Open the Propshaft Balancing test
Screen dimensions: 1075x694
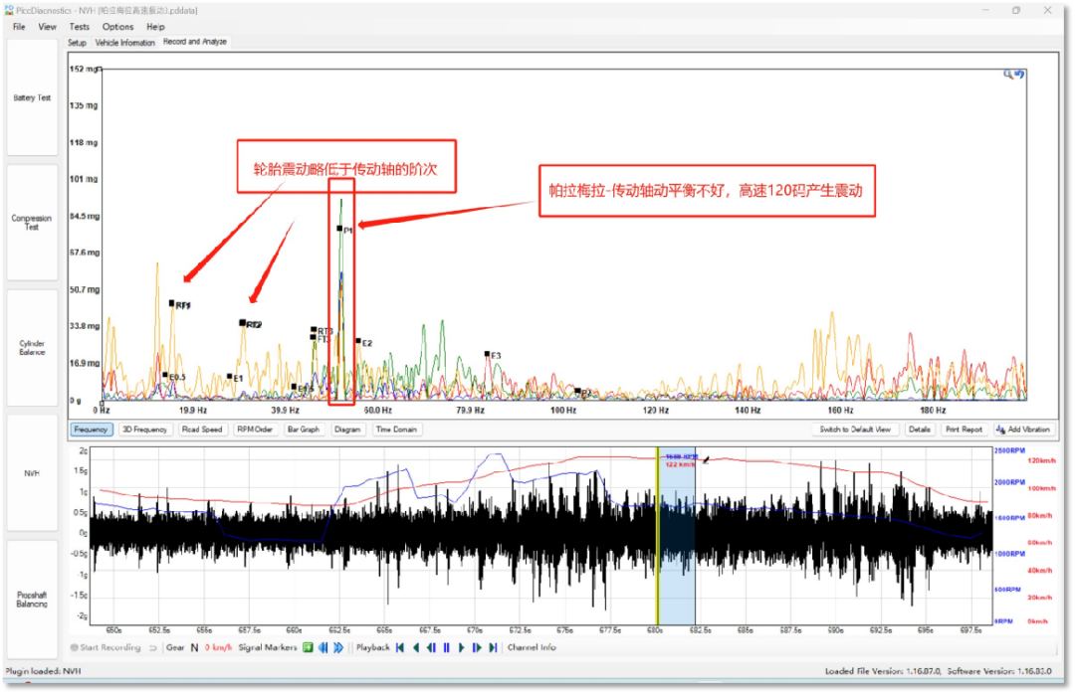coord(32,600)
